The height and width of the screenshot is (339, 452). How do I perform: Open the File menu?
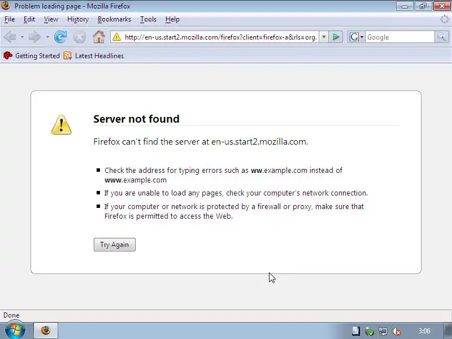[x=10, y=19]
